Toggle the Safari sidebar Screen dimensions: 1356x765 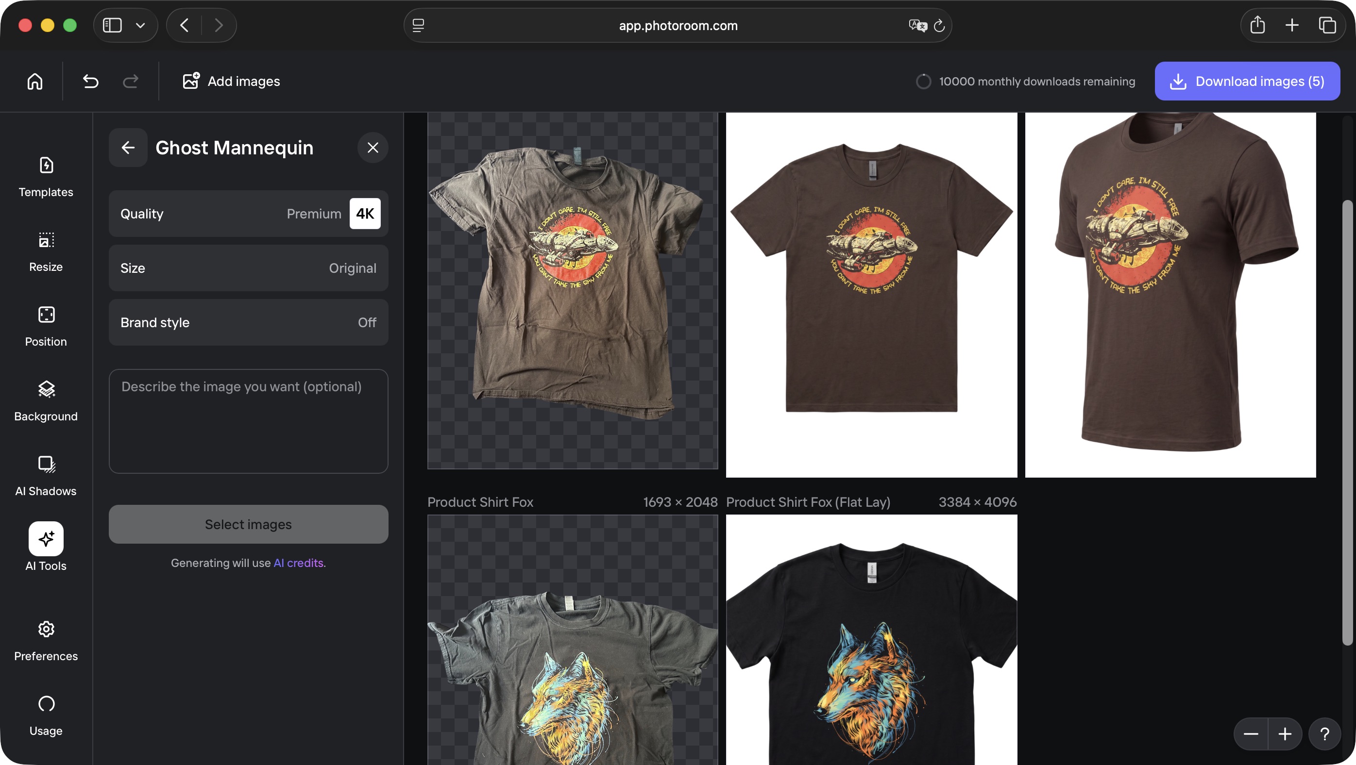click(112, 25)
